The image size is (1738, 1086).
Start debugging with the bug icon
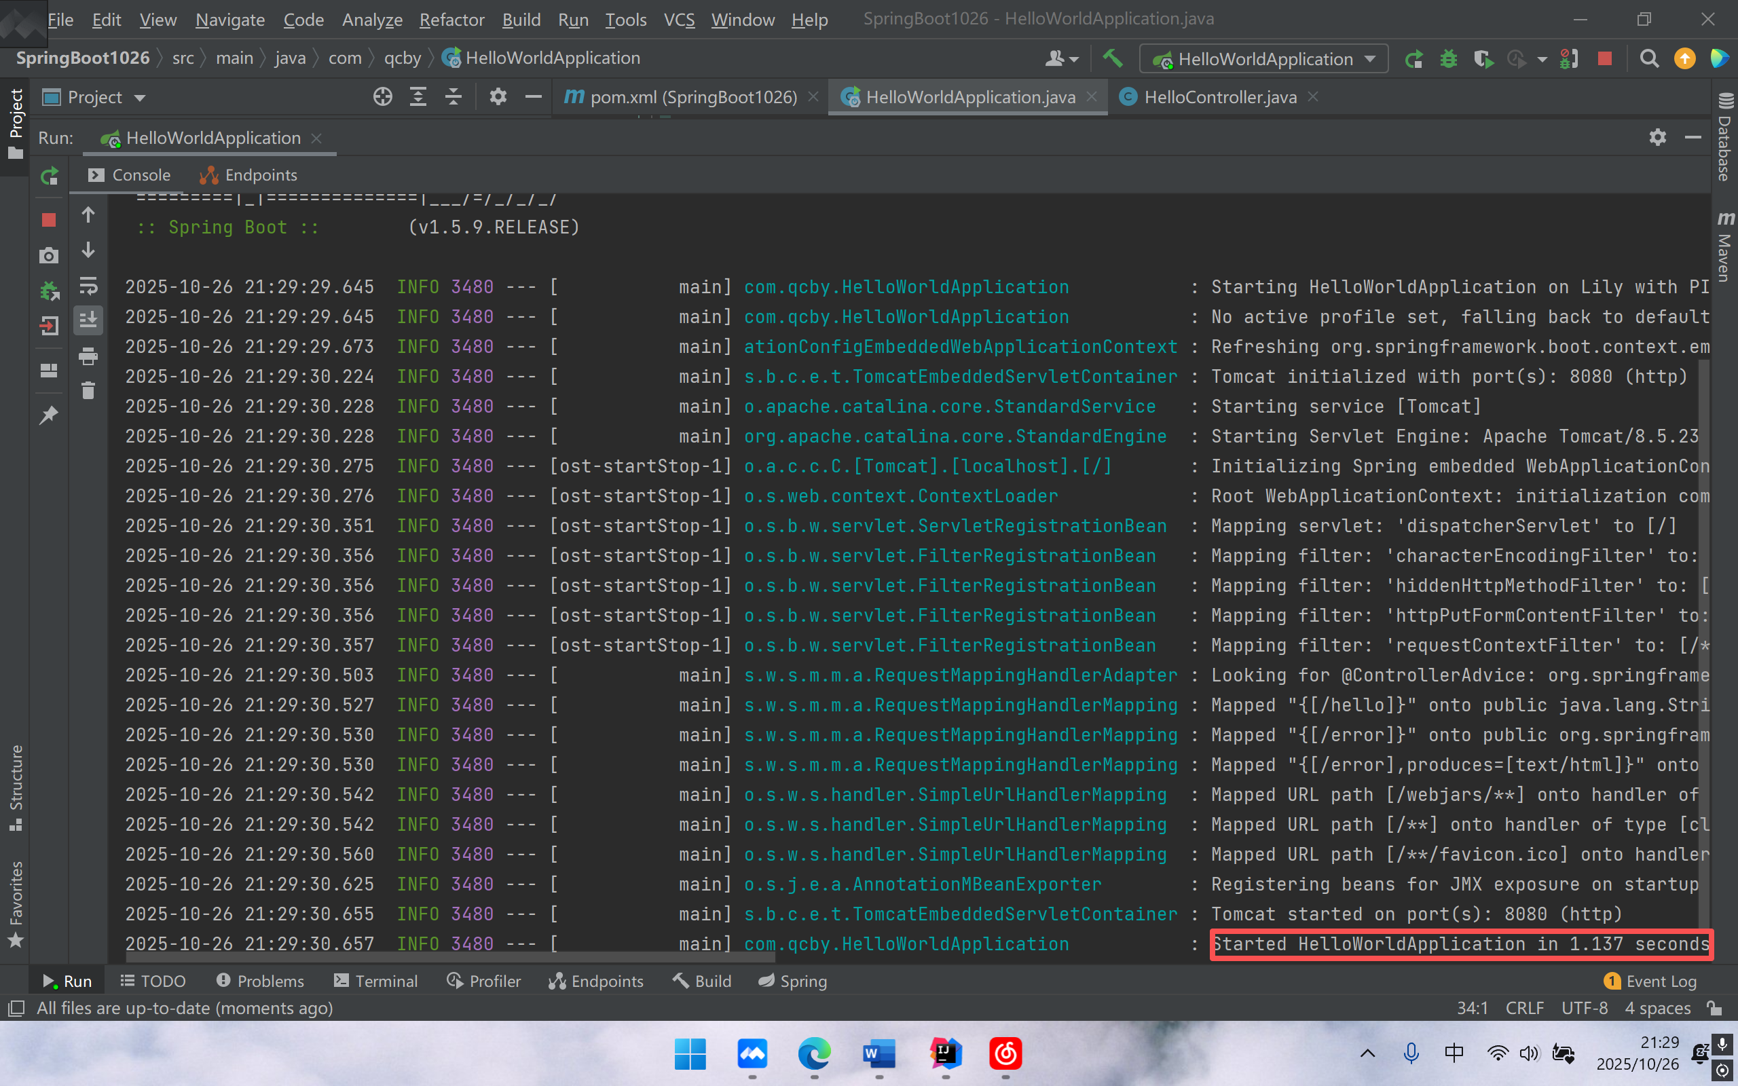click(1449, 59)
